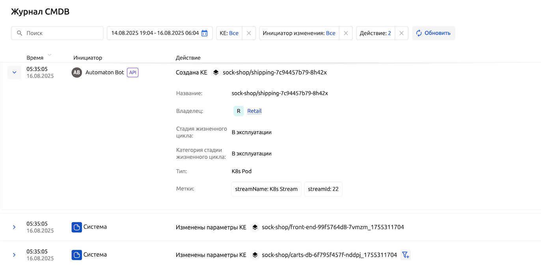Open the КЕ: Все filter dropdown

point(229,33)
